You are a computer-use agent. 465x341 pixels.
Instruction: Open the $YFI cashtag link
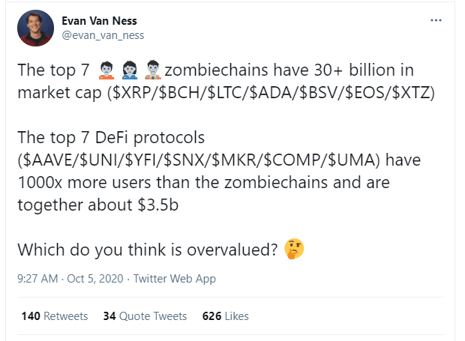click(x=142, y=160)
